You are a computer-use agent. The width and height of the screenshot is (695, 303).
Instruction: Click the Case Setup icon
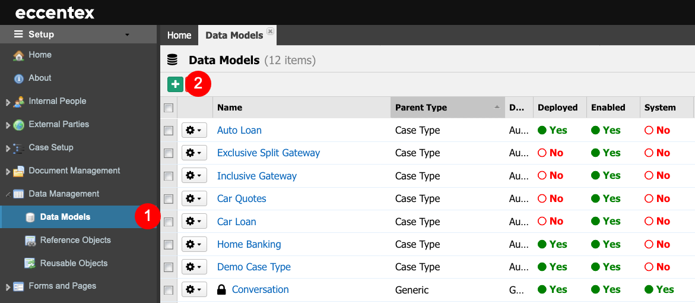pyautogui.click(x=18, y=148)
